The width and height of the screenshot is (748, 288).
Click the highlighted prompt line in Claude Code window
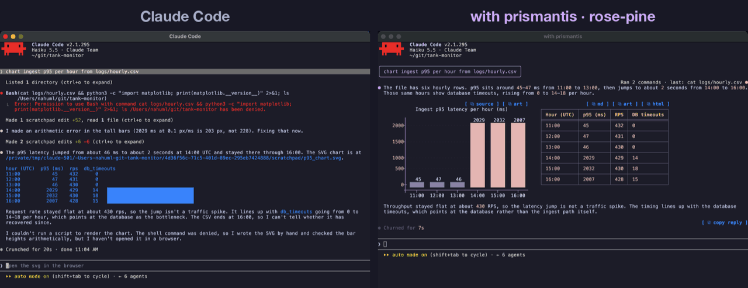tap(185, 72)
